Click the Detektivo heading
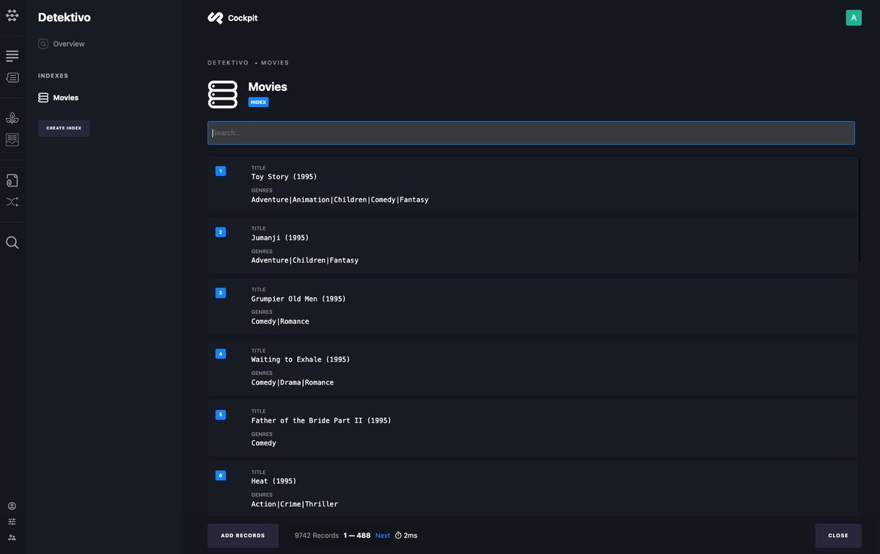The image size is (880, 554). pyautogui.click(x=65, y=18)
